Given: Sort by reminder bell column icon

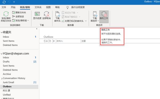Looking at the screenshot, I should [x=47, y=41].
